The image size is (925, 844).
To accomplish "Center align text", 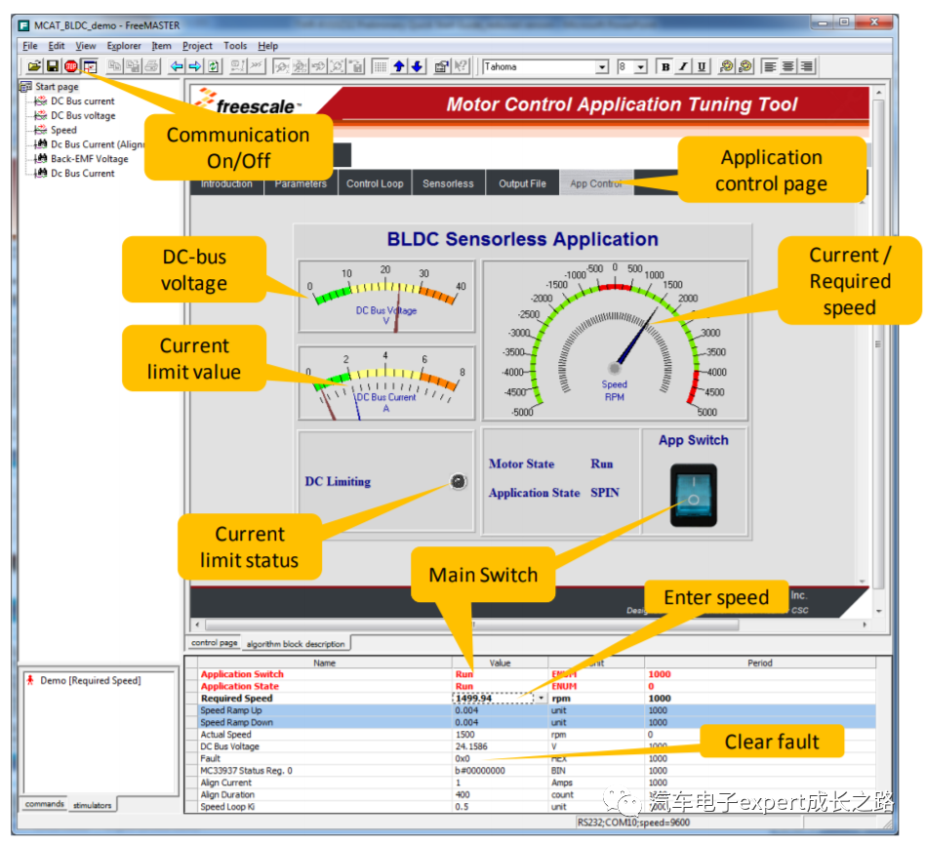I will 788,66.
